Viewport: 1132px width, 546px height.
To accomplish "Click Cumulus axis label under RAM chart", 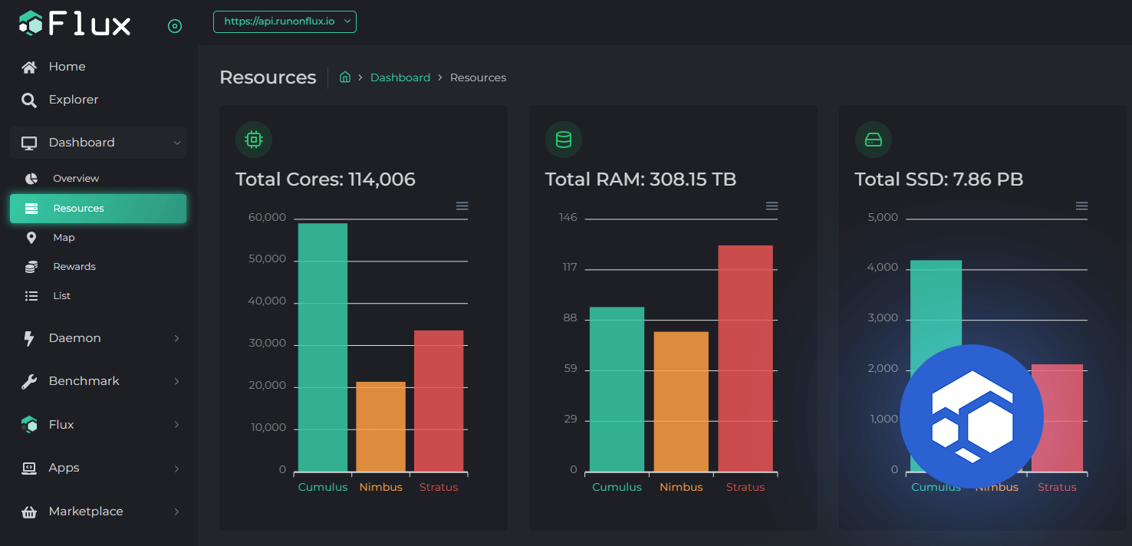I will 617,487.
